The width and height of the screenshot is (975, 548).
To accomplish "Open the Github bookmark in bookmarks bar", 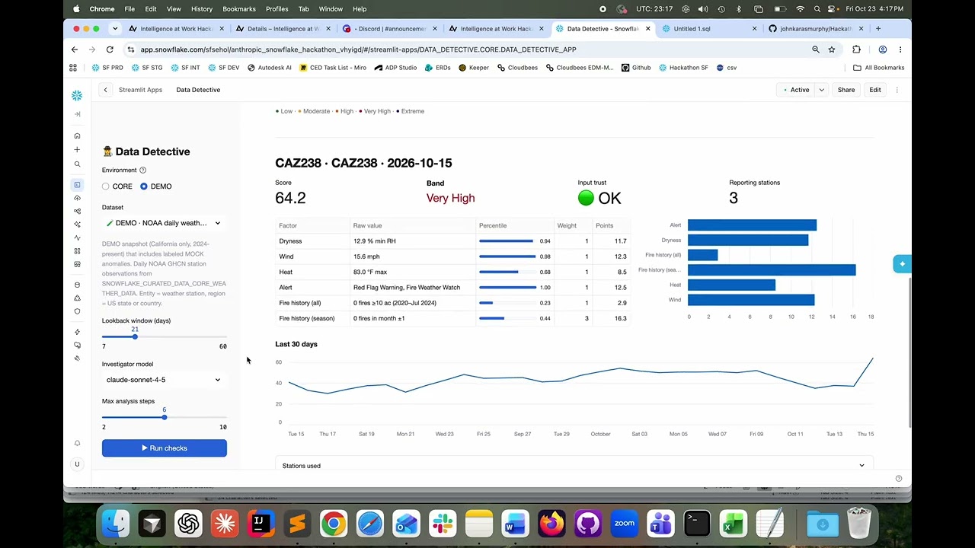I will tap(636, 68).
